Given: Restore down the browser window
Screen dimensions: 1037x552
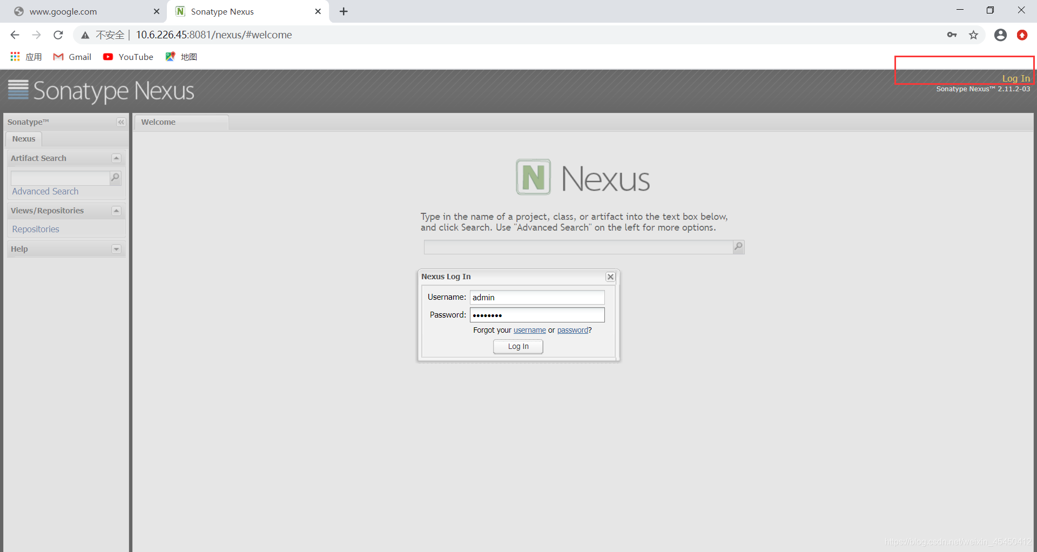Looking at the screenshot, I should [x=990, y=10].
